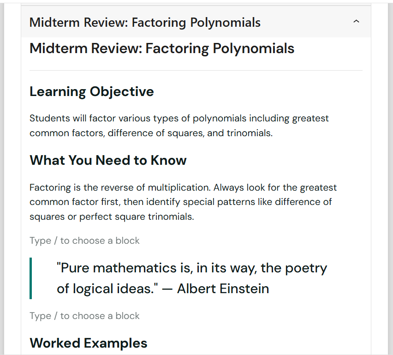Screen dimensions: 393x355
Task: Click the paragraph starting "Factoring is the reverse"
Action: (183, 202)
